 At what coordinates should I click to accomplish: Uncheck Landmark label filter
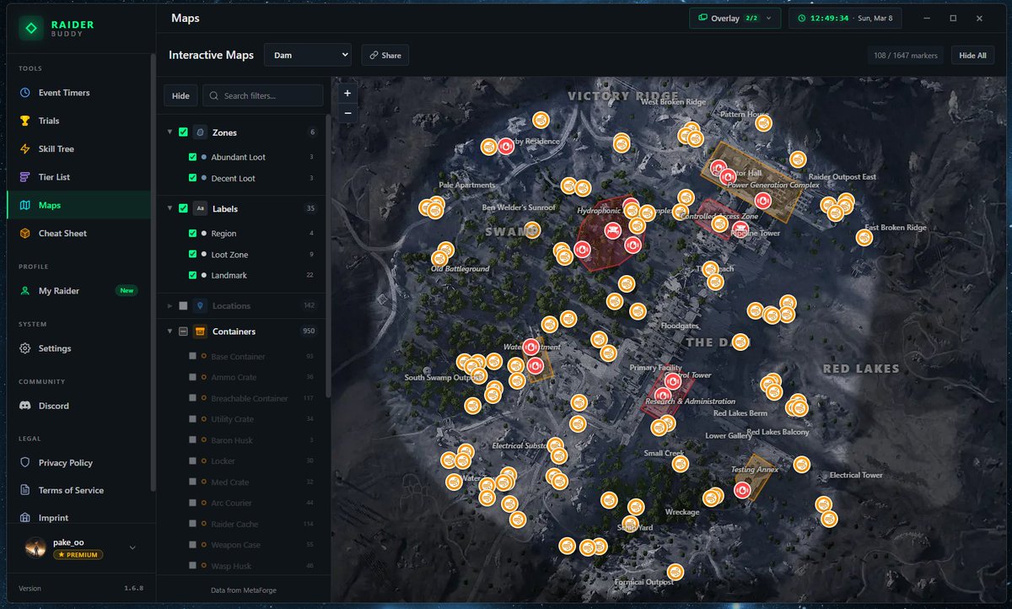[193, 276]
